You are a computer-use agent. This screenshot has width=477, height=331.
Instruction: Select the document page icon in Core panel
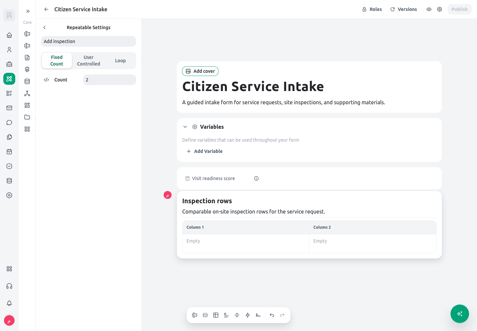coord(27,58)
